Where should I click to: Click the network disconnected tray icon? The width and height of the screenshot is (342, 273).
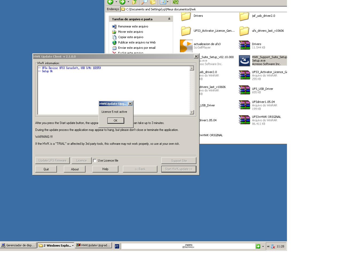[273, 247]
